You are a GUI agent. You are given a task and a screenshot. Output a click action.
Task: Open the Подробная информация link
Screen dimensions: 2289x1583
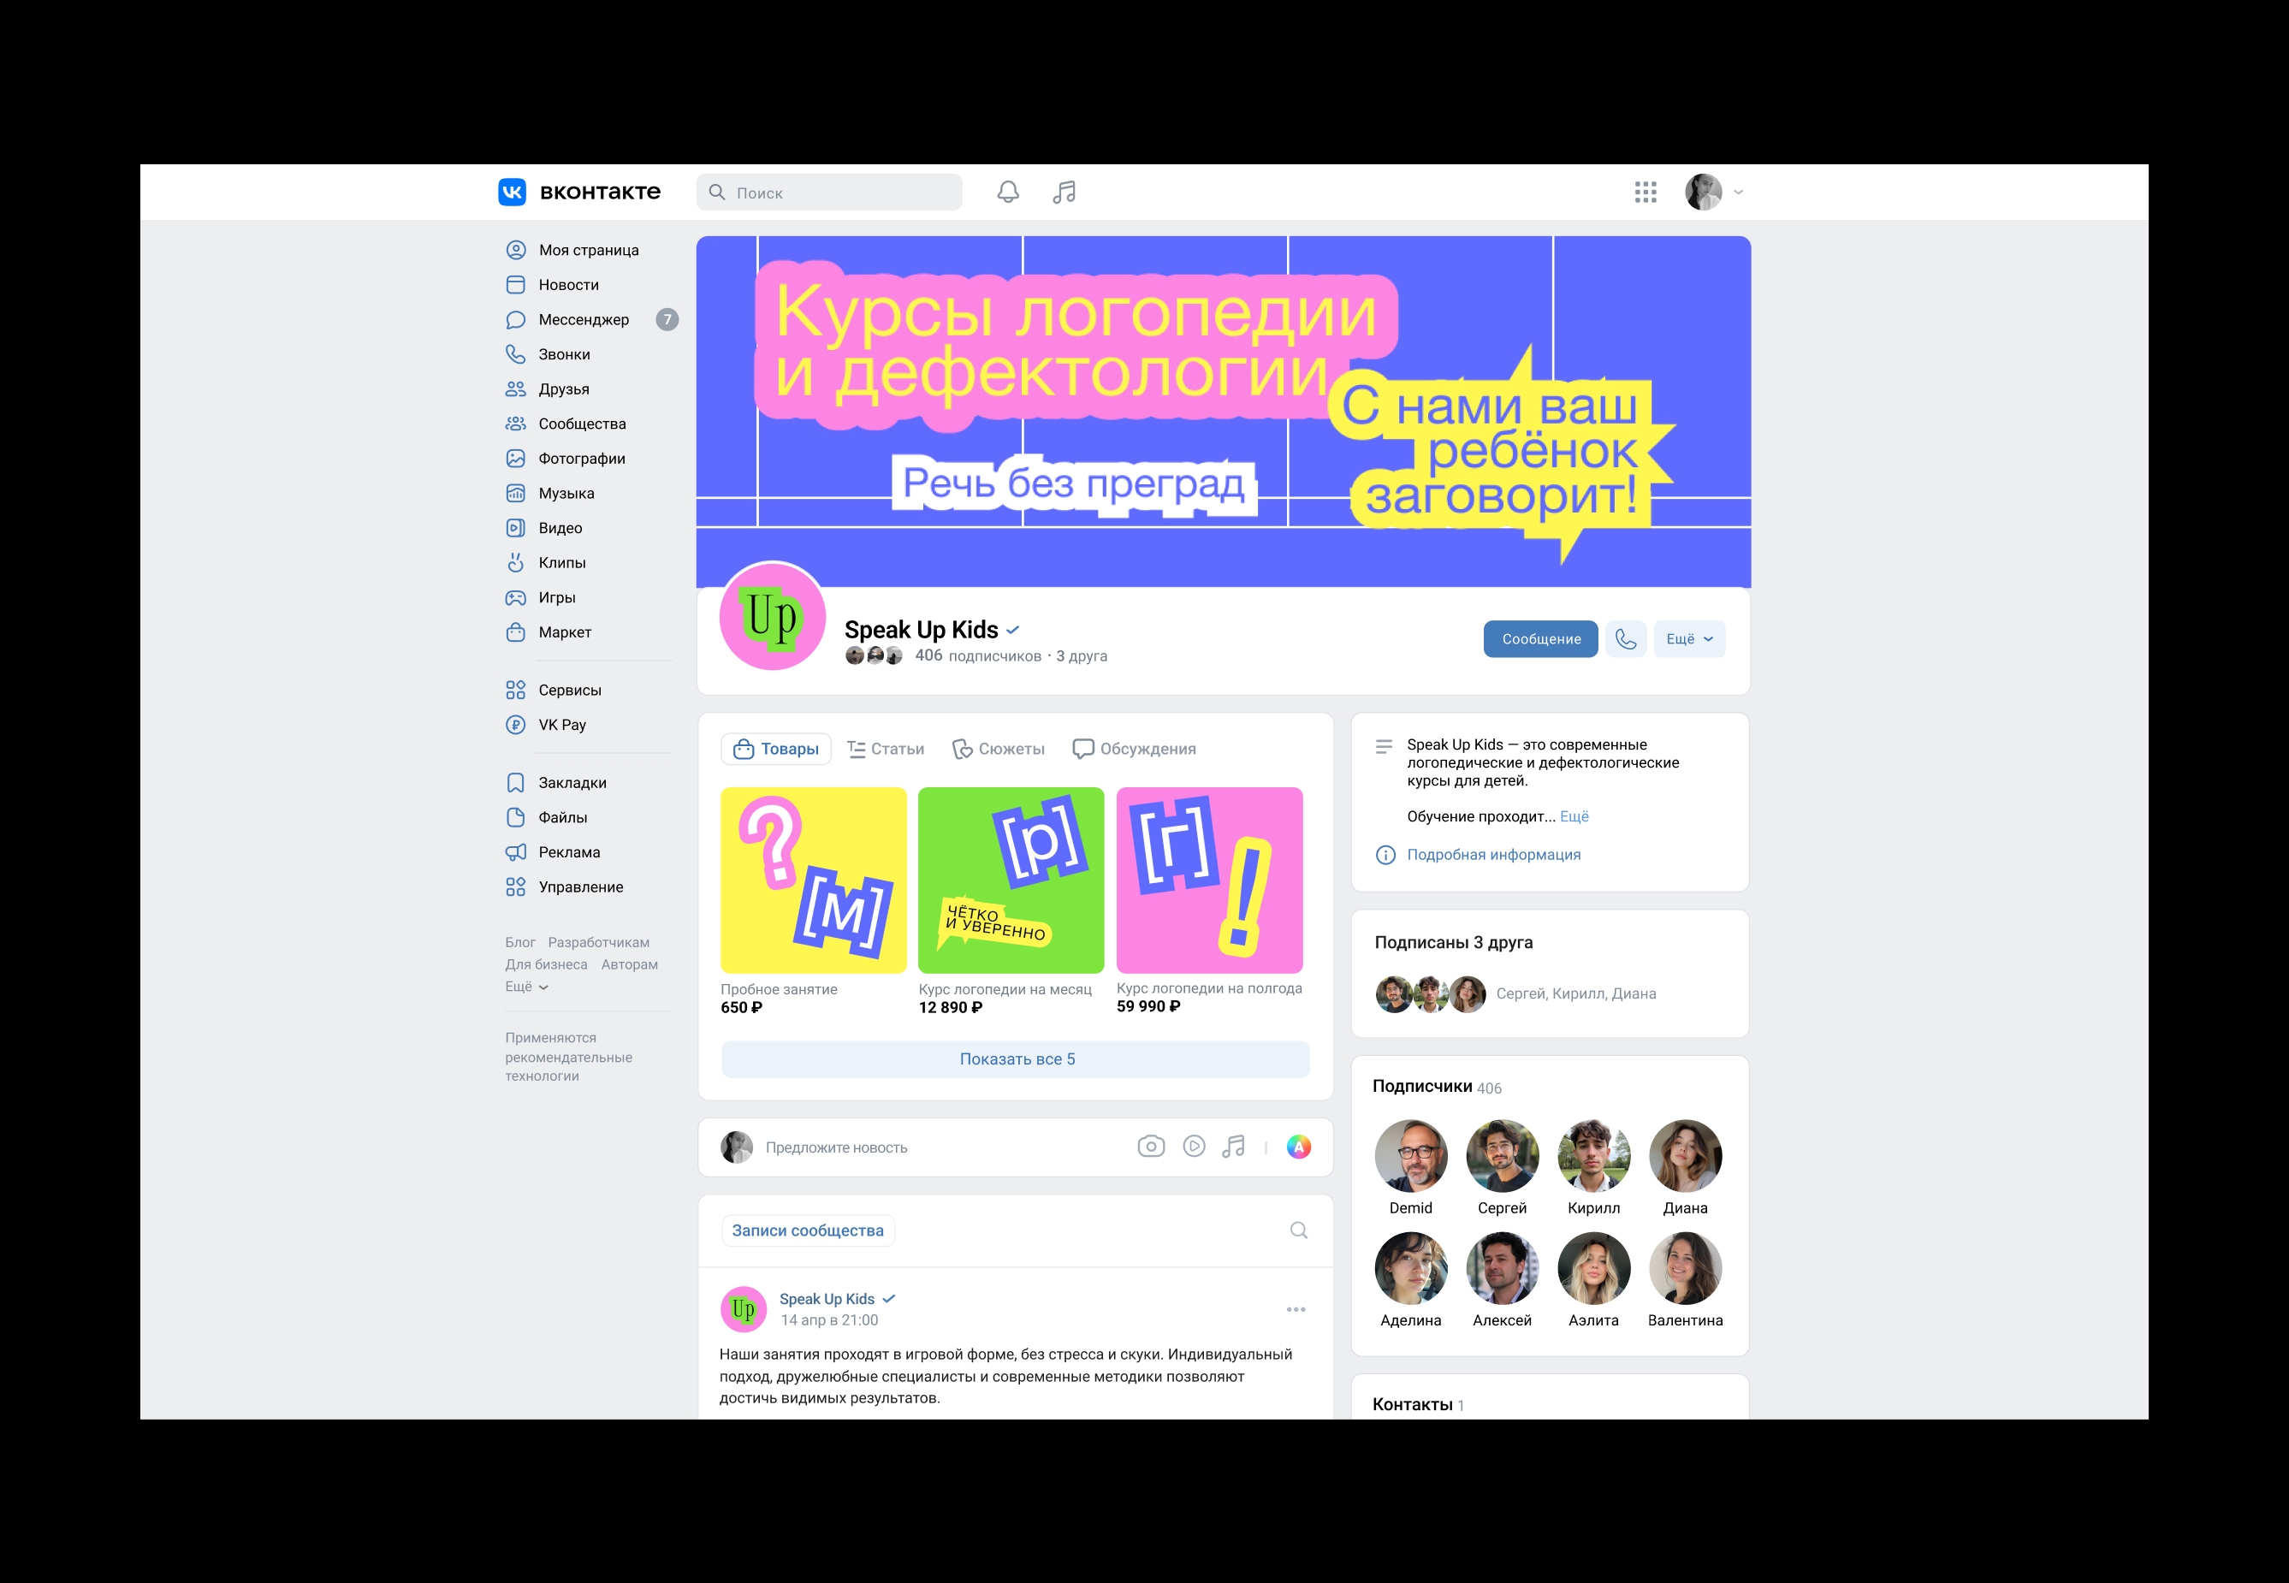tap(1493, 854)
